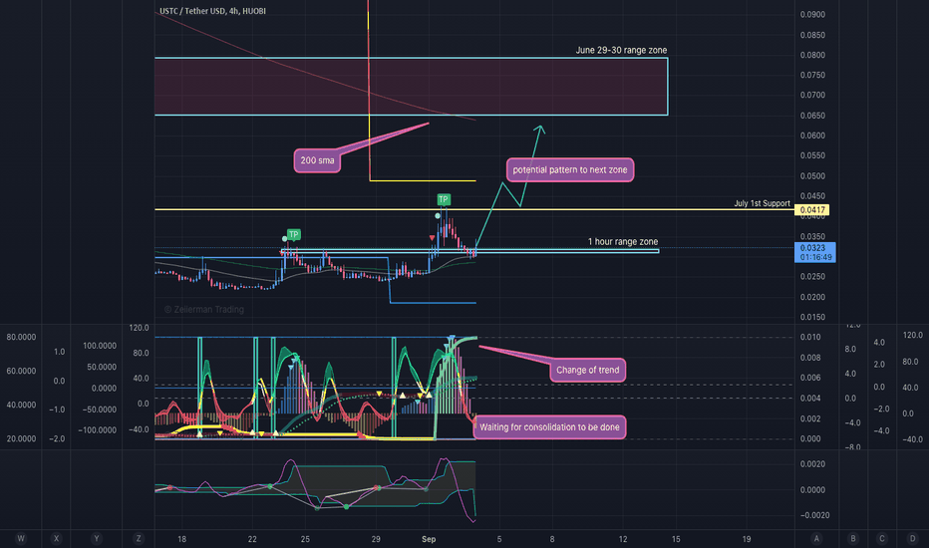This screenshot has width=929, height=548.
Task: Click the 0.0800 price axis value
Action: tap(812, 55)
